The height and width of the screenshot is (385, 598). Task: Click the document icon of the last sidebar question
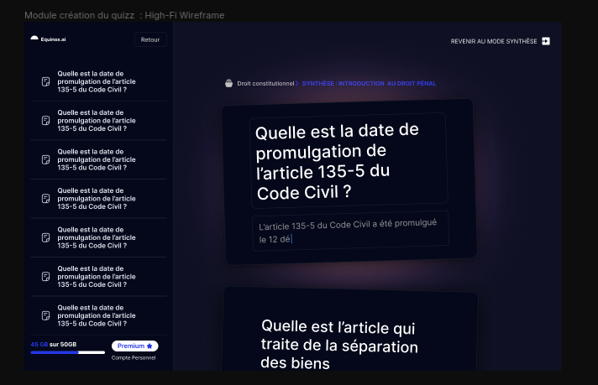click(45, 315)
